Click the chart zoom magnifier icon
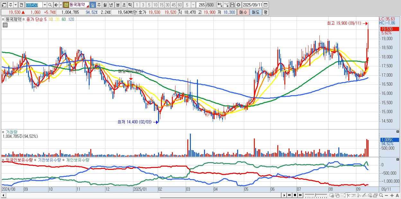Viewport: 401px width, 199px height. [381, 195]
